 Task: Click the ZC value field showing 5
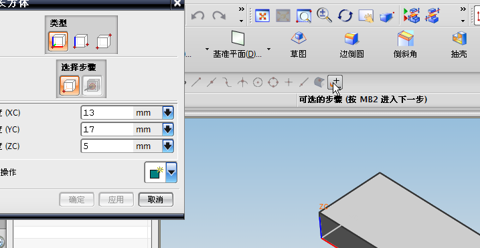point(108,146)
